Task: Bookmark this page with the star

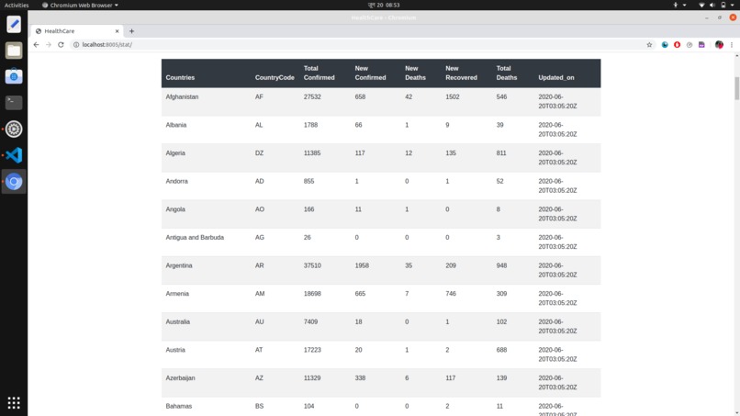Action: click(x=649, y=44)
